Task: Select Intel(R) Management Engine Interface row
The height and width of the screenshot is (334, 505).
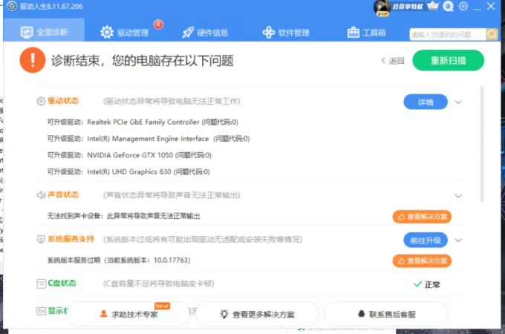Action: 149,139
